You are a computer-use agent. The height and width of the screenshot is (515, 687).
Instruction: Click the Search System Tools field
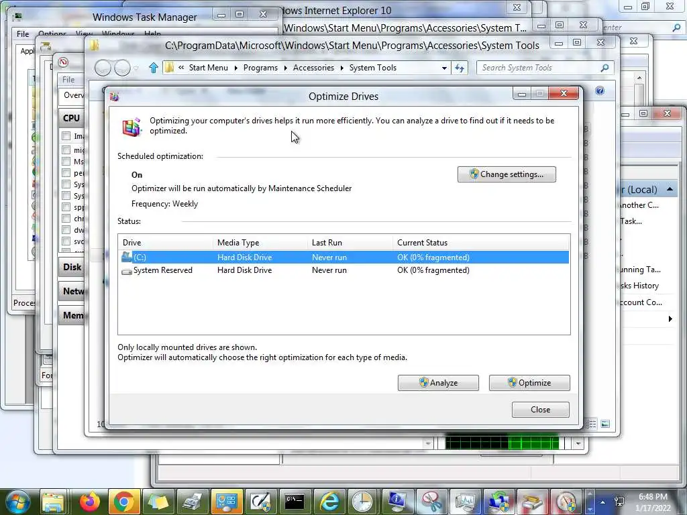[x=543, y=68]
